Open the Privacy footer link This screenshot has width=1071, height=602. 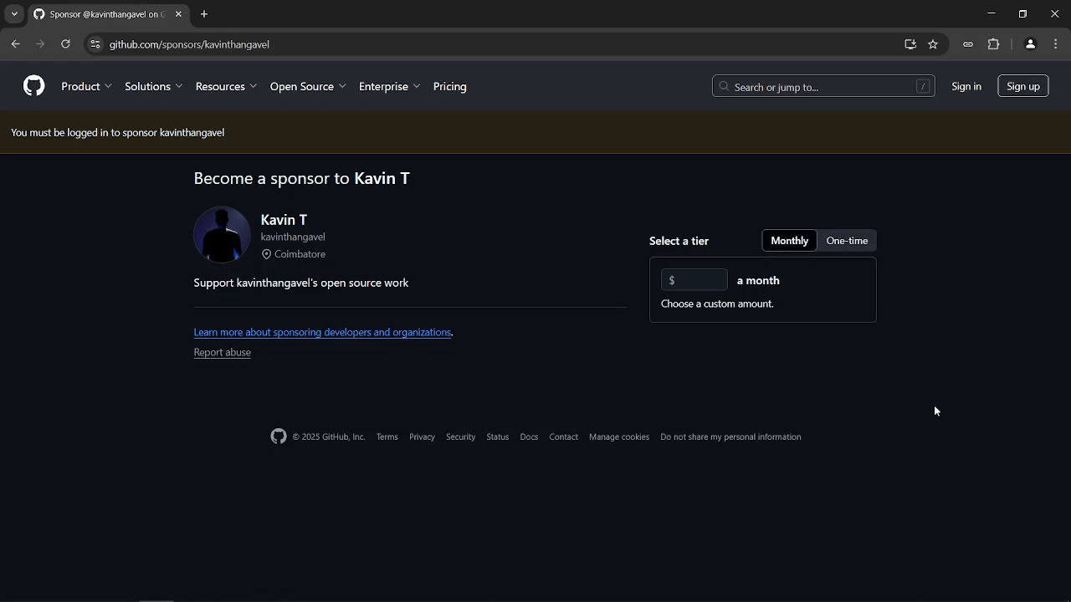(x=422, y=436)
